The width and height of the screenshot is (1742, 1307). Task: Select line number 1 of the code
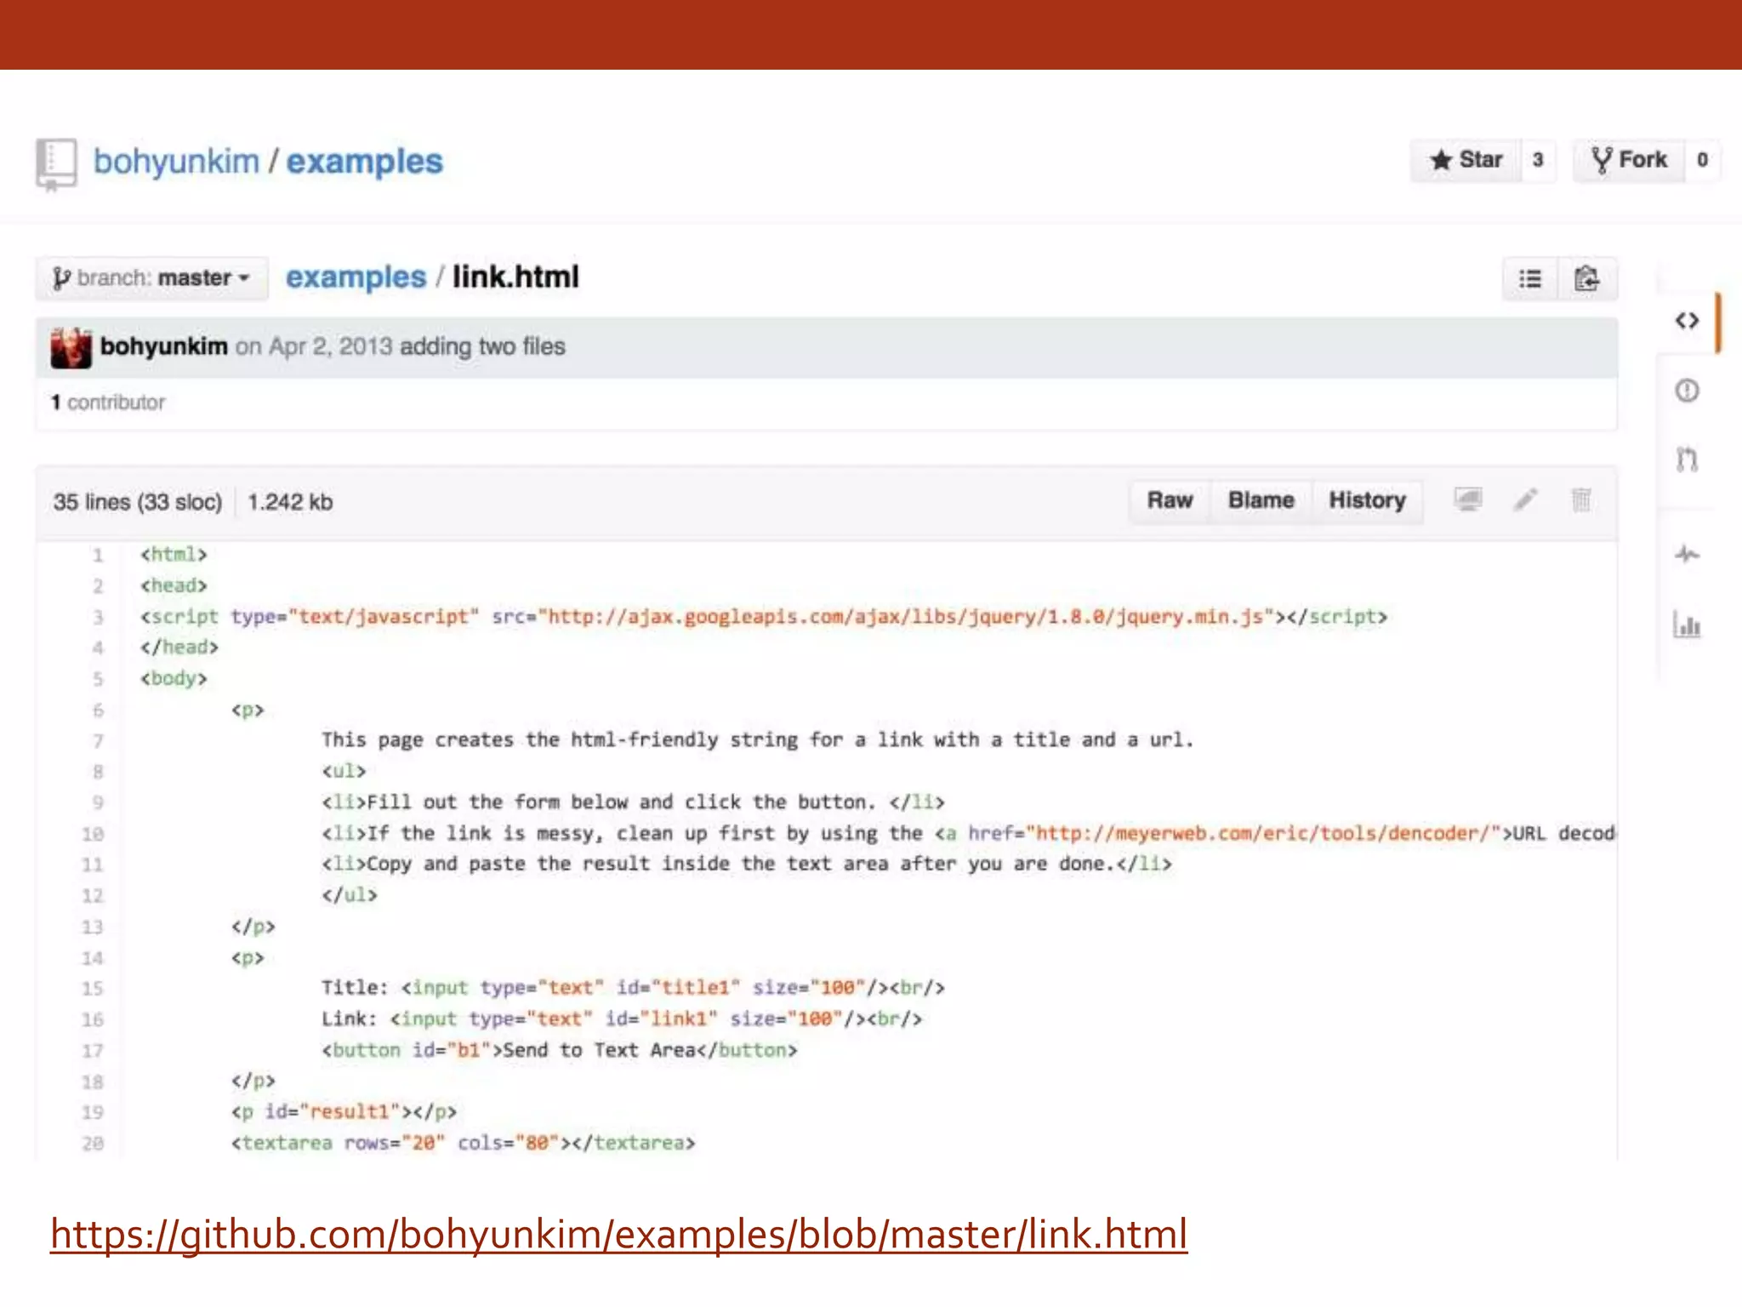click(98, 556)
